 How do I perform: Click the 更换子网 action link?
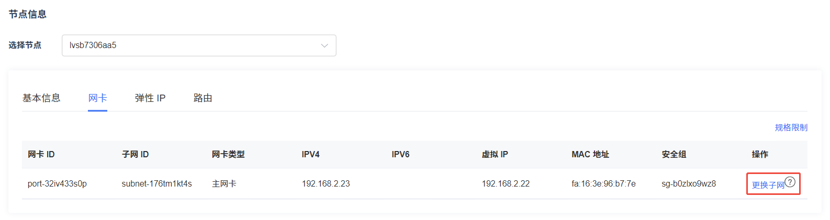(x=768, y=185)
